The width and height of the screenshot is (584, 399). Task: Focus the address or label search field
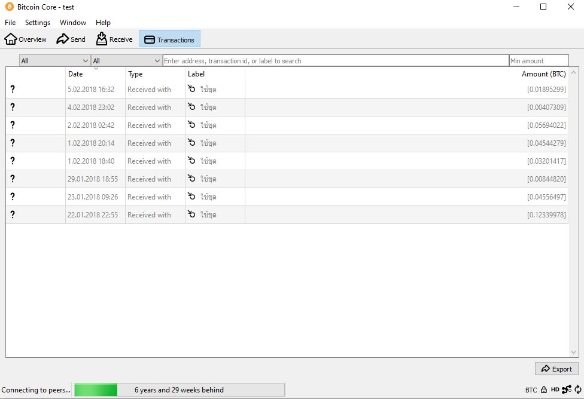[x=336, y=60]
